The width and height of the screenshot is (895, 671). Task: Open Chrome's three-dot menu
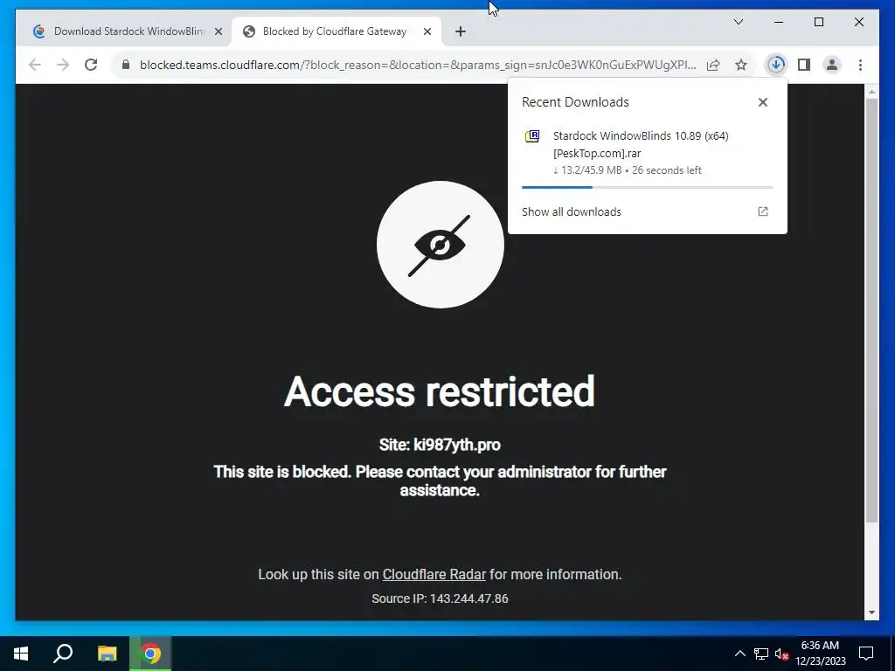[860, 65]
